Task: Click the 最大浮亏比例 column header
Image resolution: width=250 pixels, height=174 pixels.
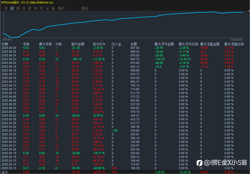Action: [188, 44]
